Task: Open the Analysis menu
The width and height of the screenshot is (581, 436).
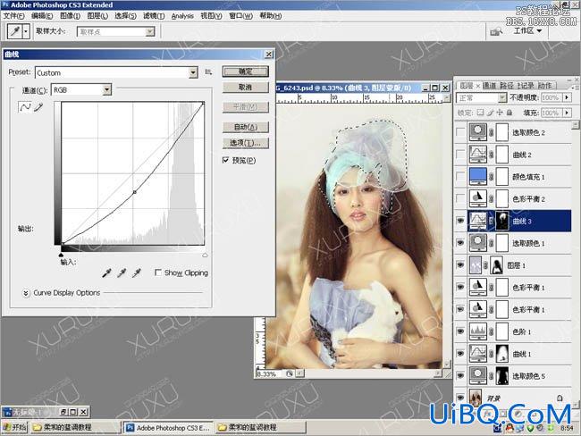Action: tap(182, 16)
